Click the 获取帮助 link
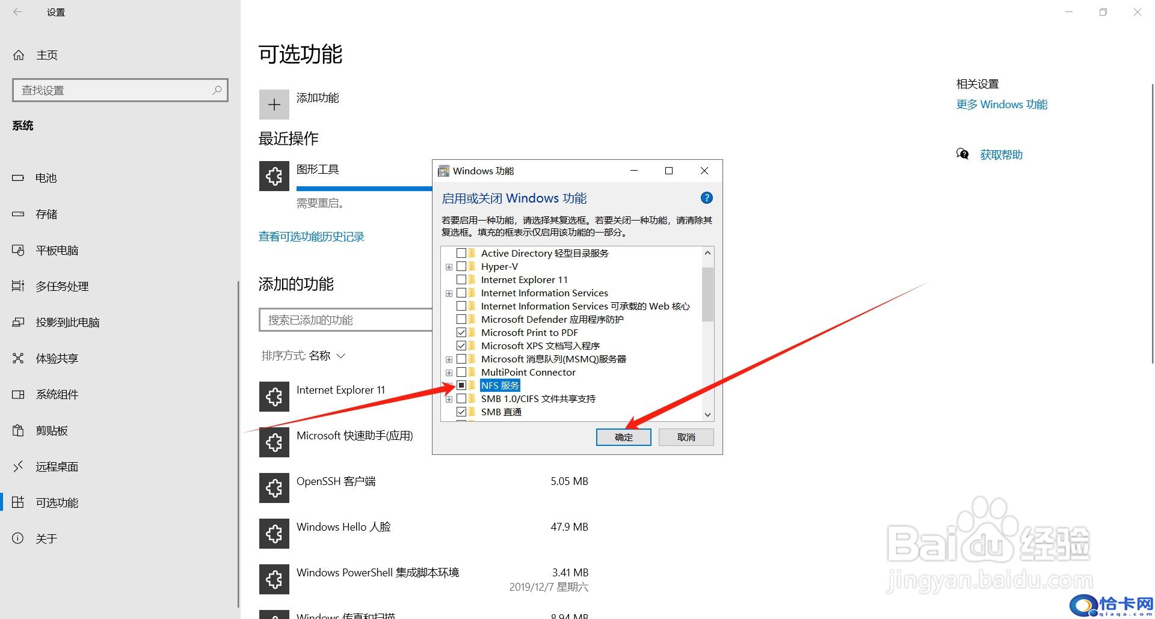The height and width of the screenshot is (619, 1155). coord(1001,155)
